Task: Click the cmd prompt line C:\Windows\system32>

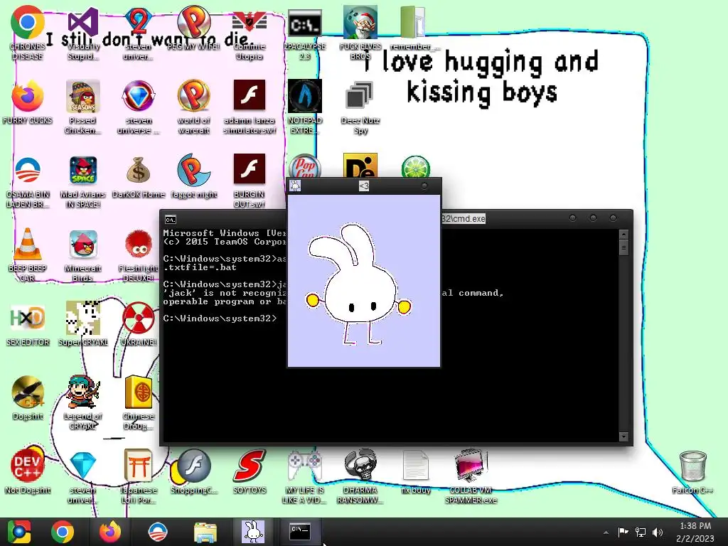Action: pos(220,318)
